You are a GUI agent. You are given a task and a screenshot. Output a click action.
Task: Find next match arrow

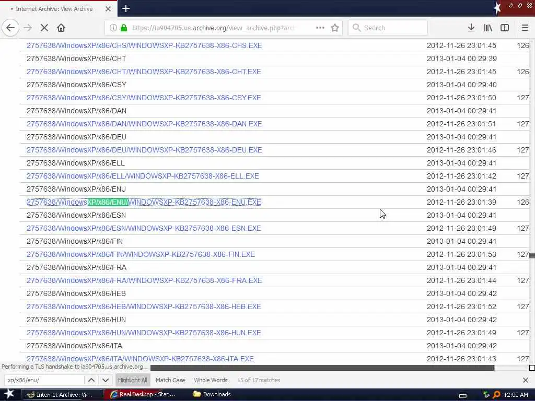(x=106, y=380)
